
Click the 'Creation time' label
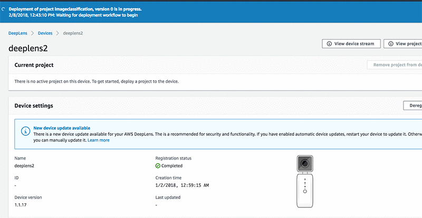point(168,178)
